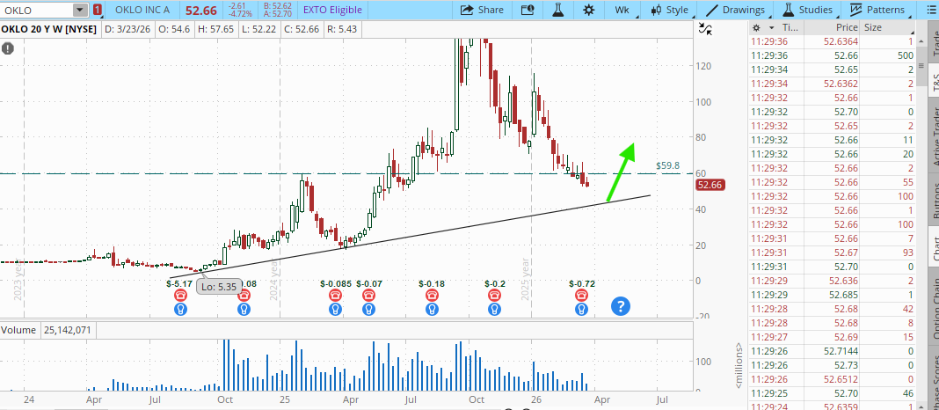Image resolution: width=939 pixels, height=410 pixels.
Task: Switch to the Active Trader side tab
Action: pos(933,135)
